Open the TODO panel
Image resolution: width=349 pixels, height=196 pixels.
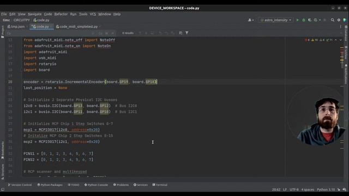coord(74,185)
